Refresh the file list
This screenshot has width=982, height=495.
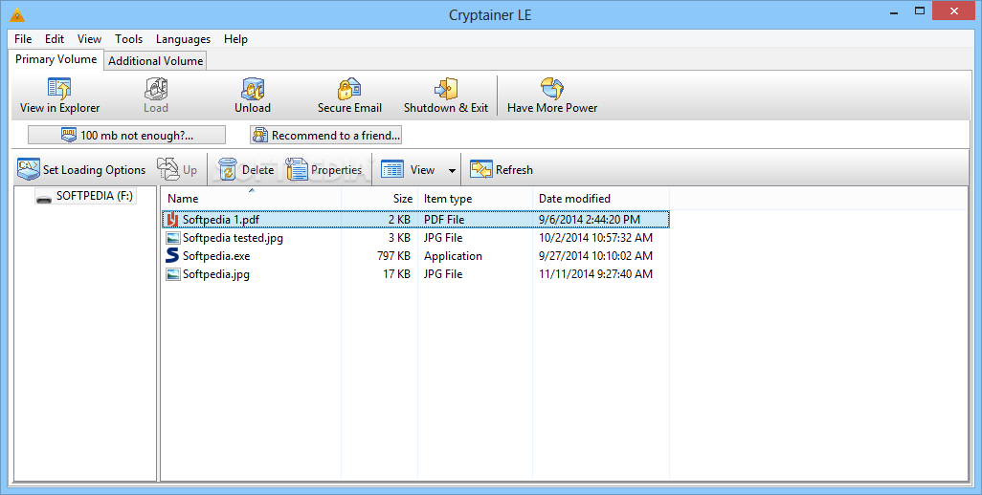click(502, 169)
